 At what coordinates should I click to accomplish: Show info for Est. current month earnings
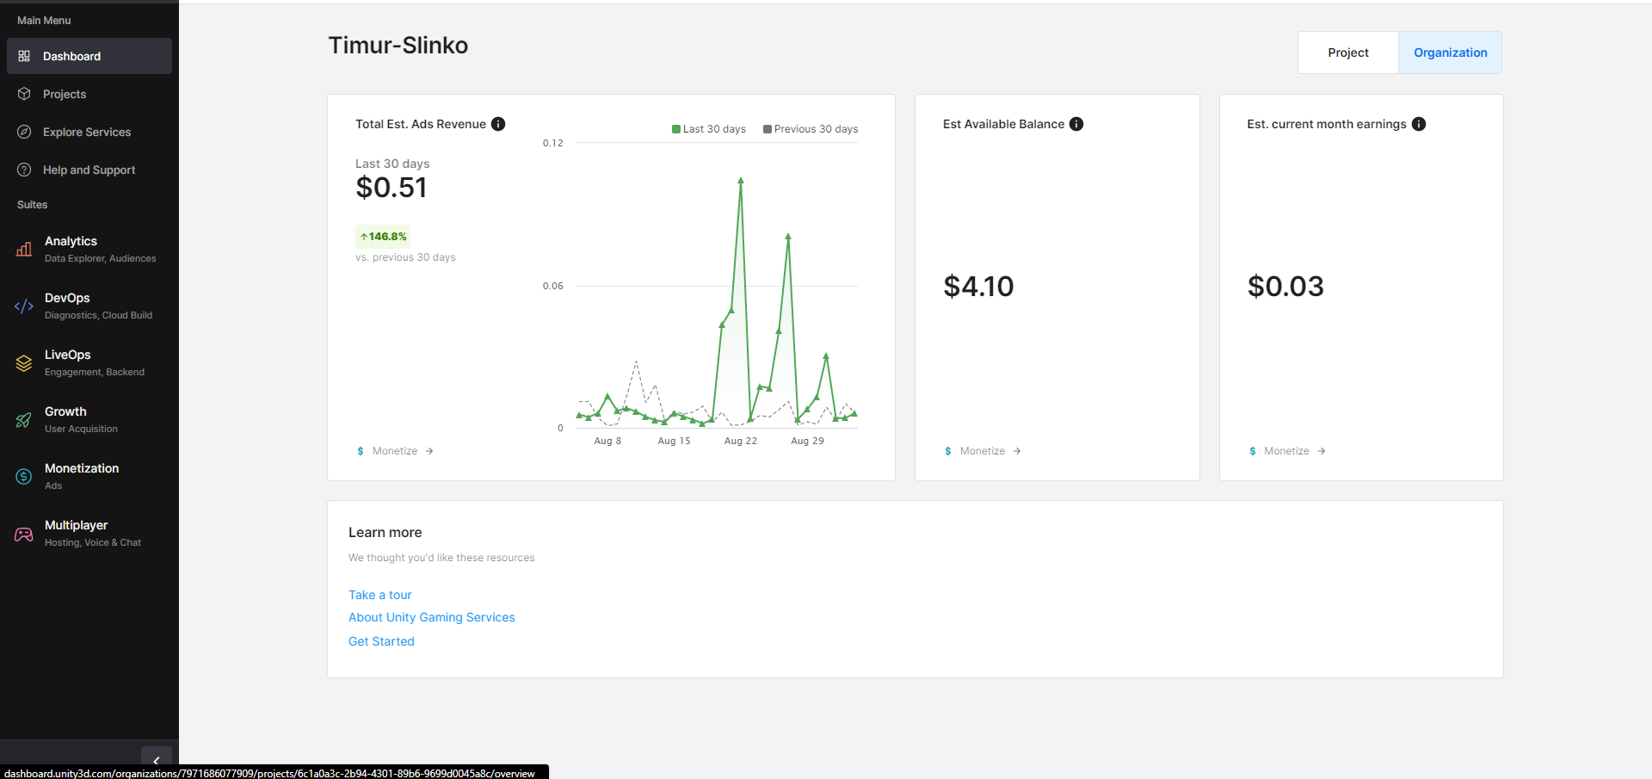1419,124
